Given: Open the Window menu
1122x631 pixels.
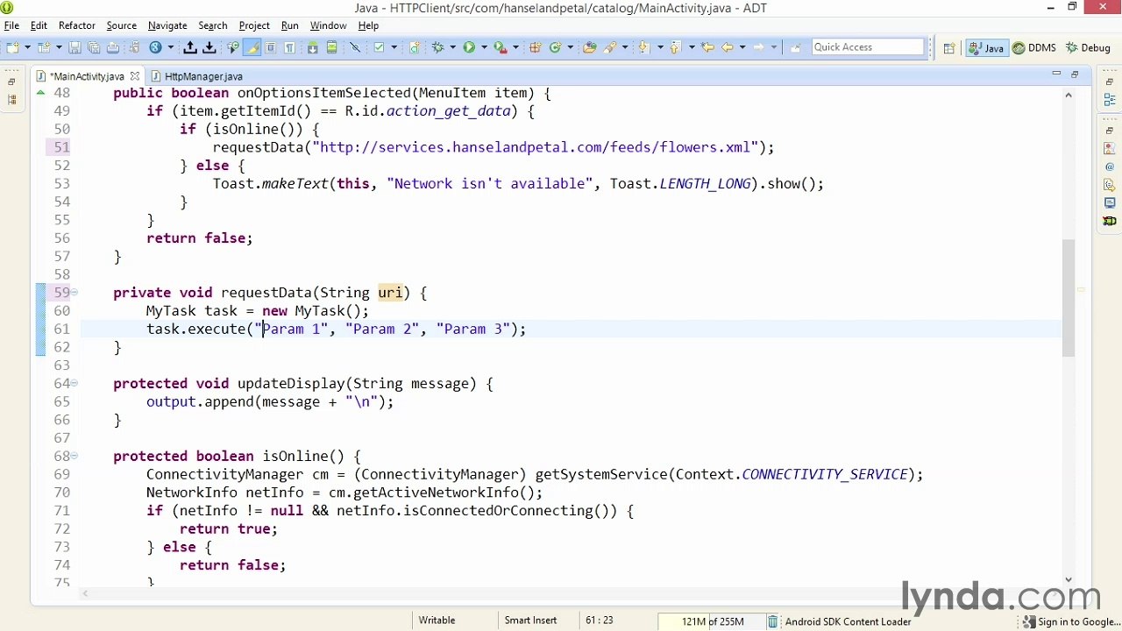Looking at the screenshot, I should coord(328,25).
